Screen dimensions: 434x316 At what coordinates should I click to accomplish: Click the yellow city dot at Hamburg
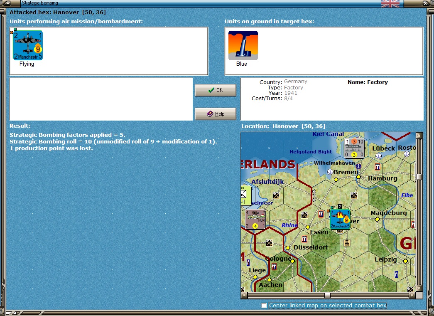(x=358, y=177)
